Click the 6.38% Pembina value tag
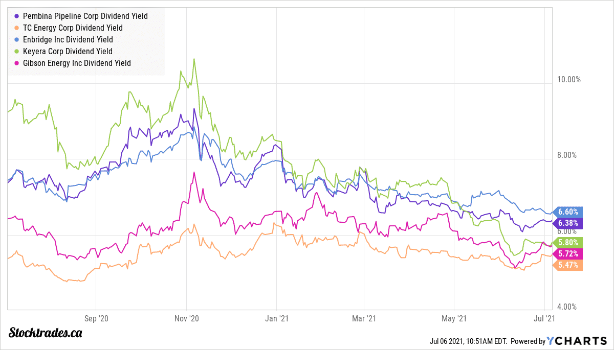 coord(568,223)
